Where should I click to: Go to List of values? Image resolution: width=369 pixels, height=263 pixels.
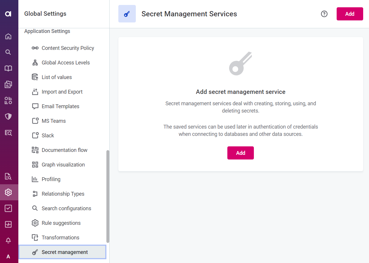point(57,77)
